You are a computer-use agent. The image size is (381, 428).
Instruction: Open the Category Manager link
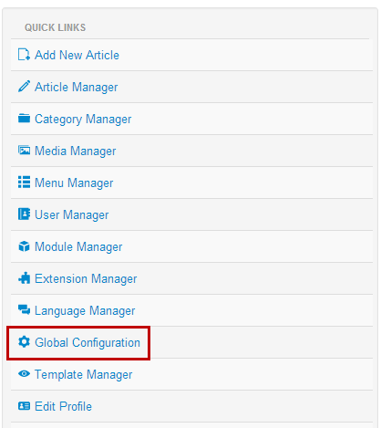tap(83, 120)
